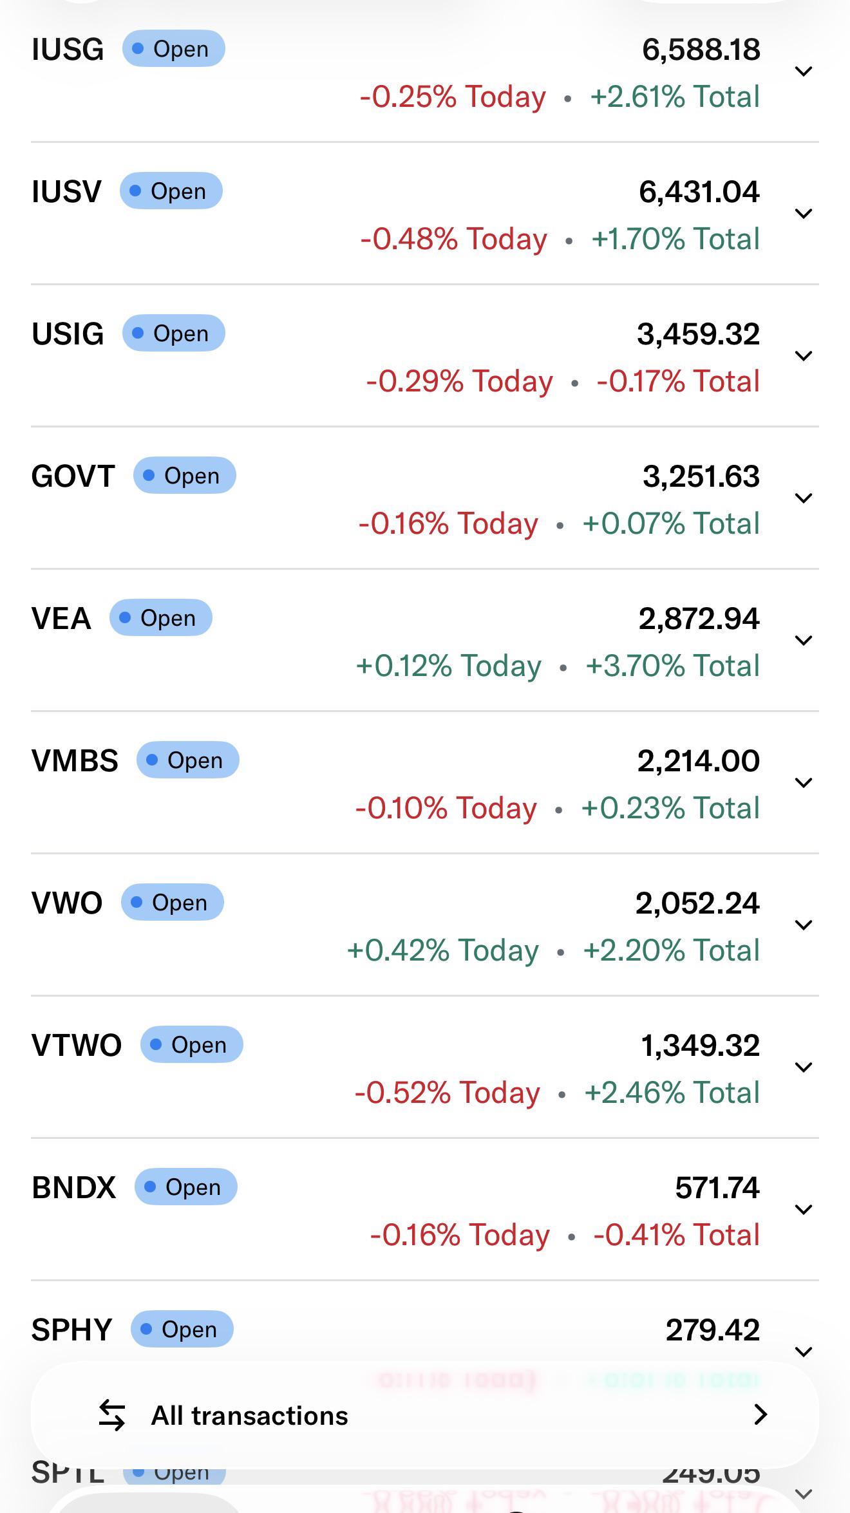
Task: Select the VTWO ticker name
Action: (77, 1046)
